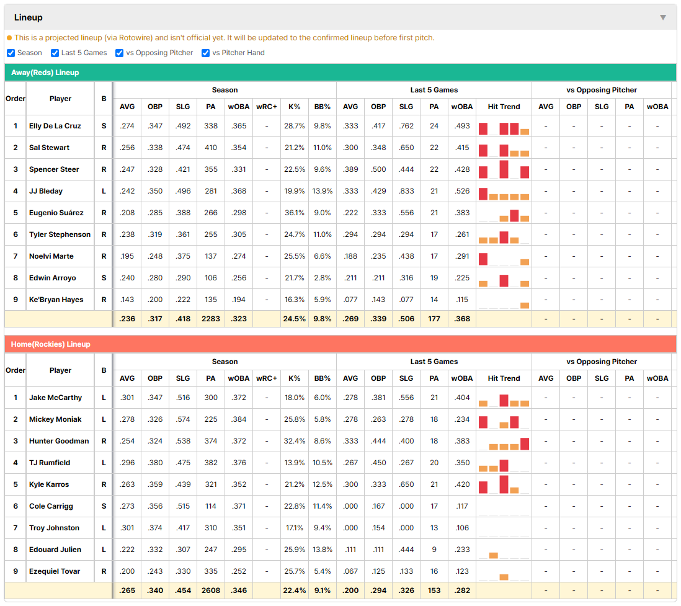Open the Home(Rockies) Lineup header
Screen dimensions: 681x606
coord(51,344)
